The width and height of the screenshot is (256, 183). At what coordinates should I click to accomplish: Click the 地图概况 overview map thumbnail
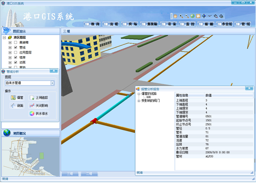(x=31, y=157)
